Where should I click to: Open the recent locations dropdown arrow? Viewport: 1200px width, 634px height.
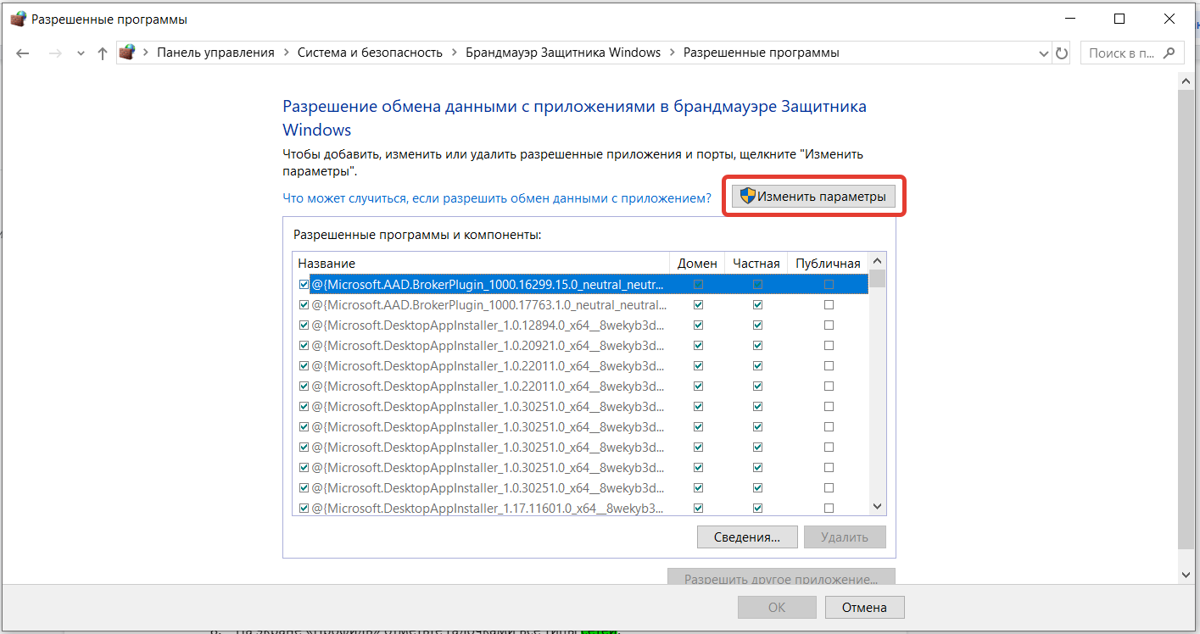point(81,53)
